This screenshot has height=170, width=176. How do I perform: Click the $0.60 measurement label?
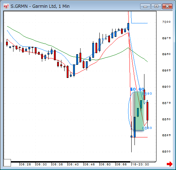pyautogui.click(x=137, y=89)
